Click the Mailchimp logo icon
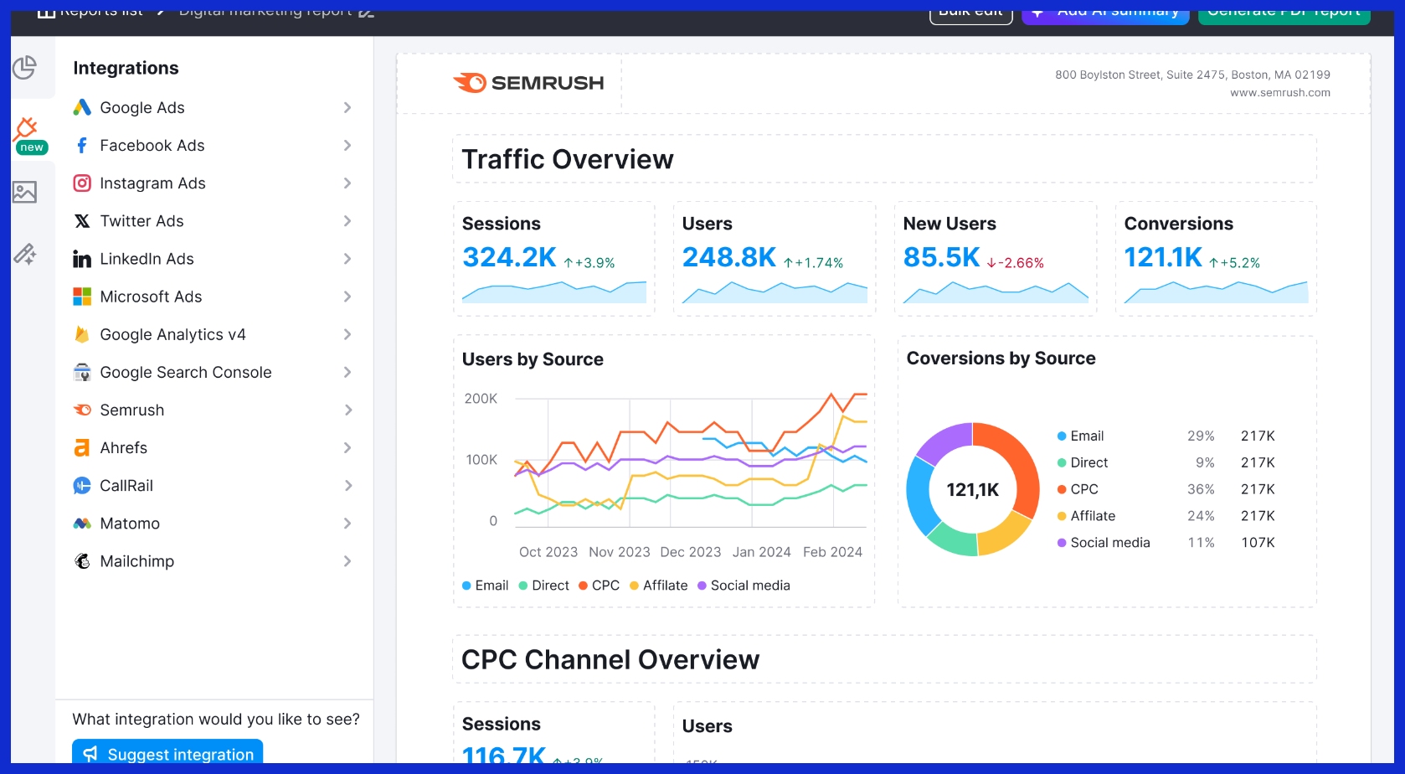1405x774 pixels. 82,561
